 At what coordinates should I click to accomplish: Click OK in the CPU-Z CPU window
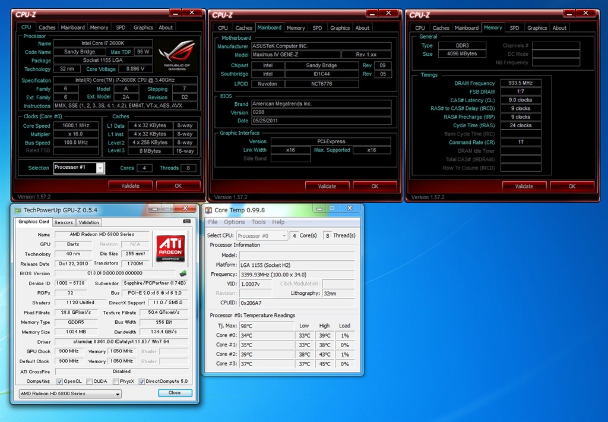coord(178,186)
